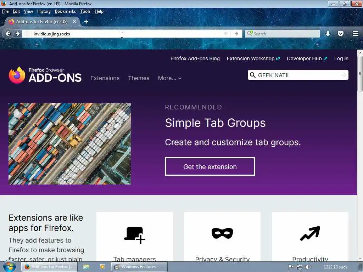Screen dimensions: 363x272
Task: Select the Add-ons for Firefox (en-US) tab
Action: coord(43,22)
